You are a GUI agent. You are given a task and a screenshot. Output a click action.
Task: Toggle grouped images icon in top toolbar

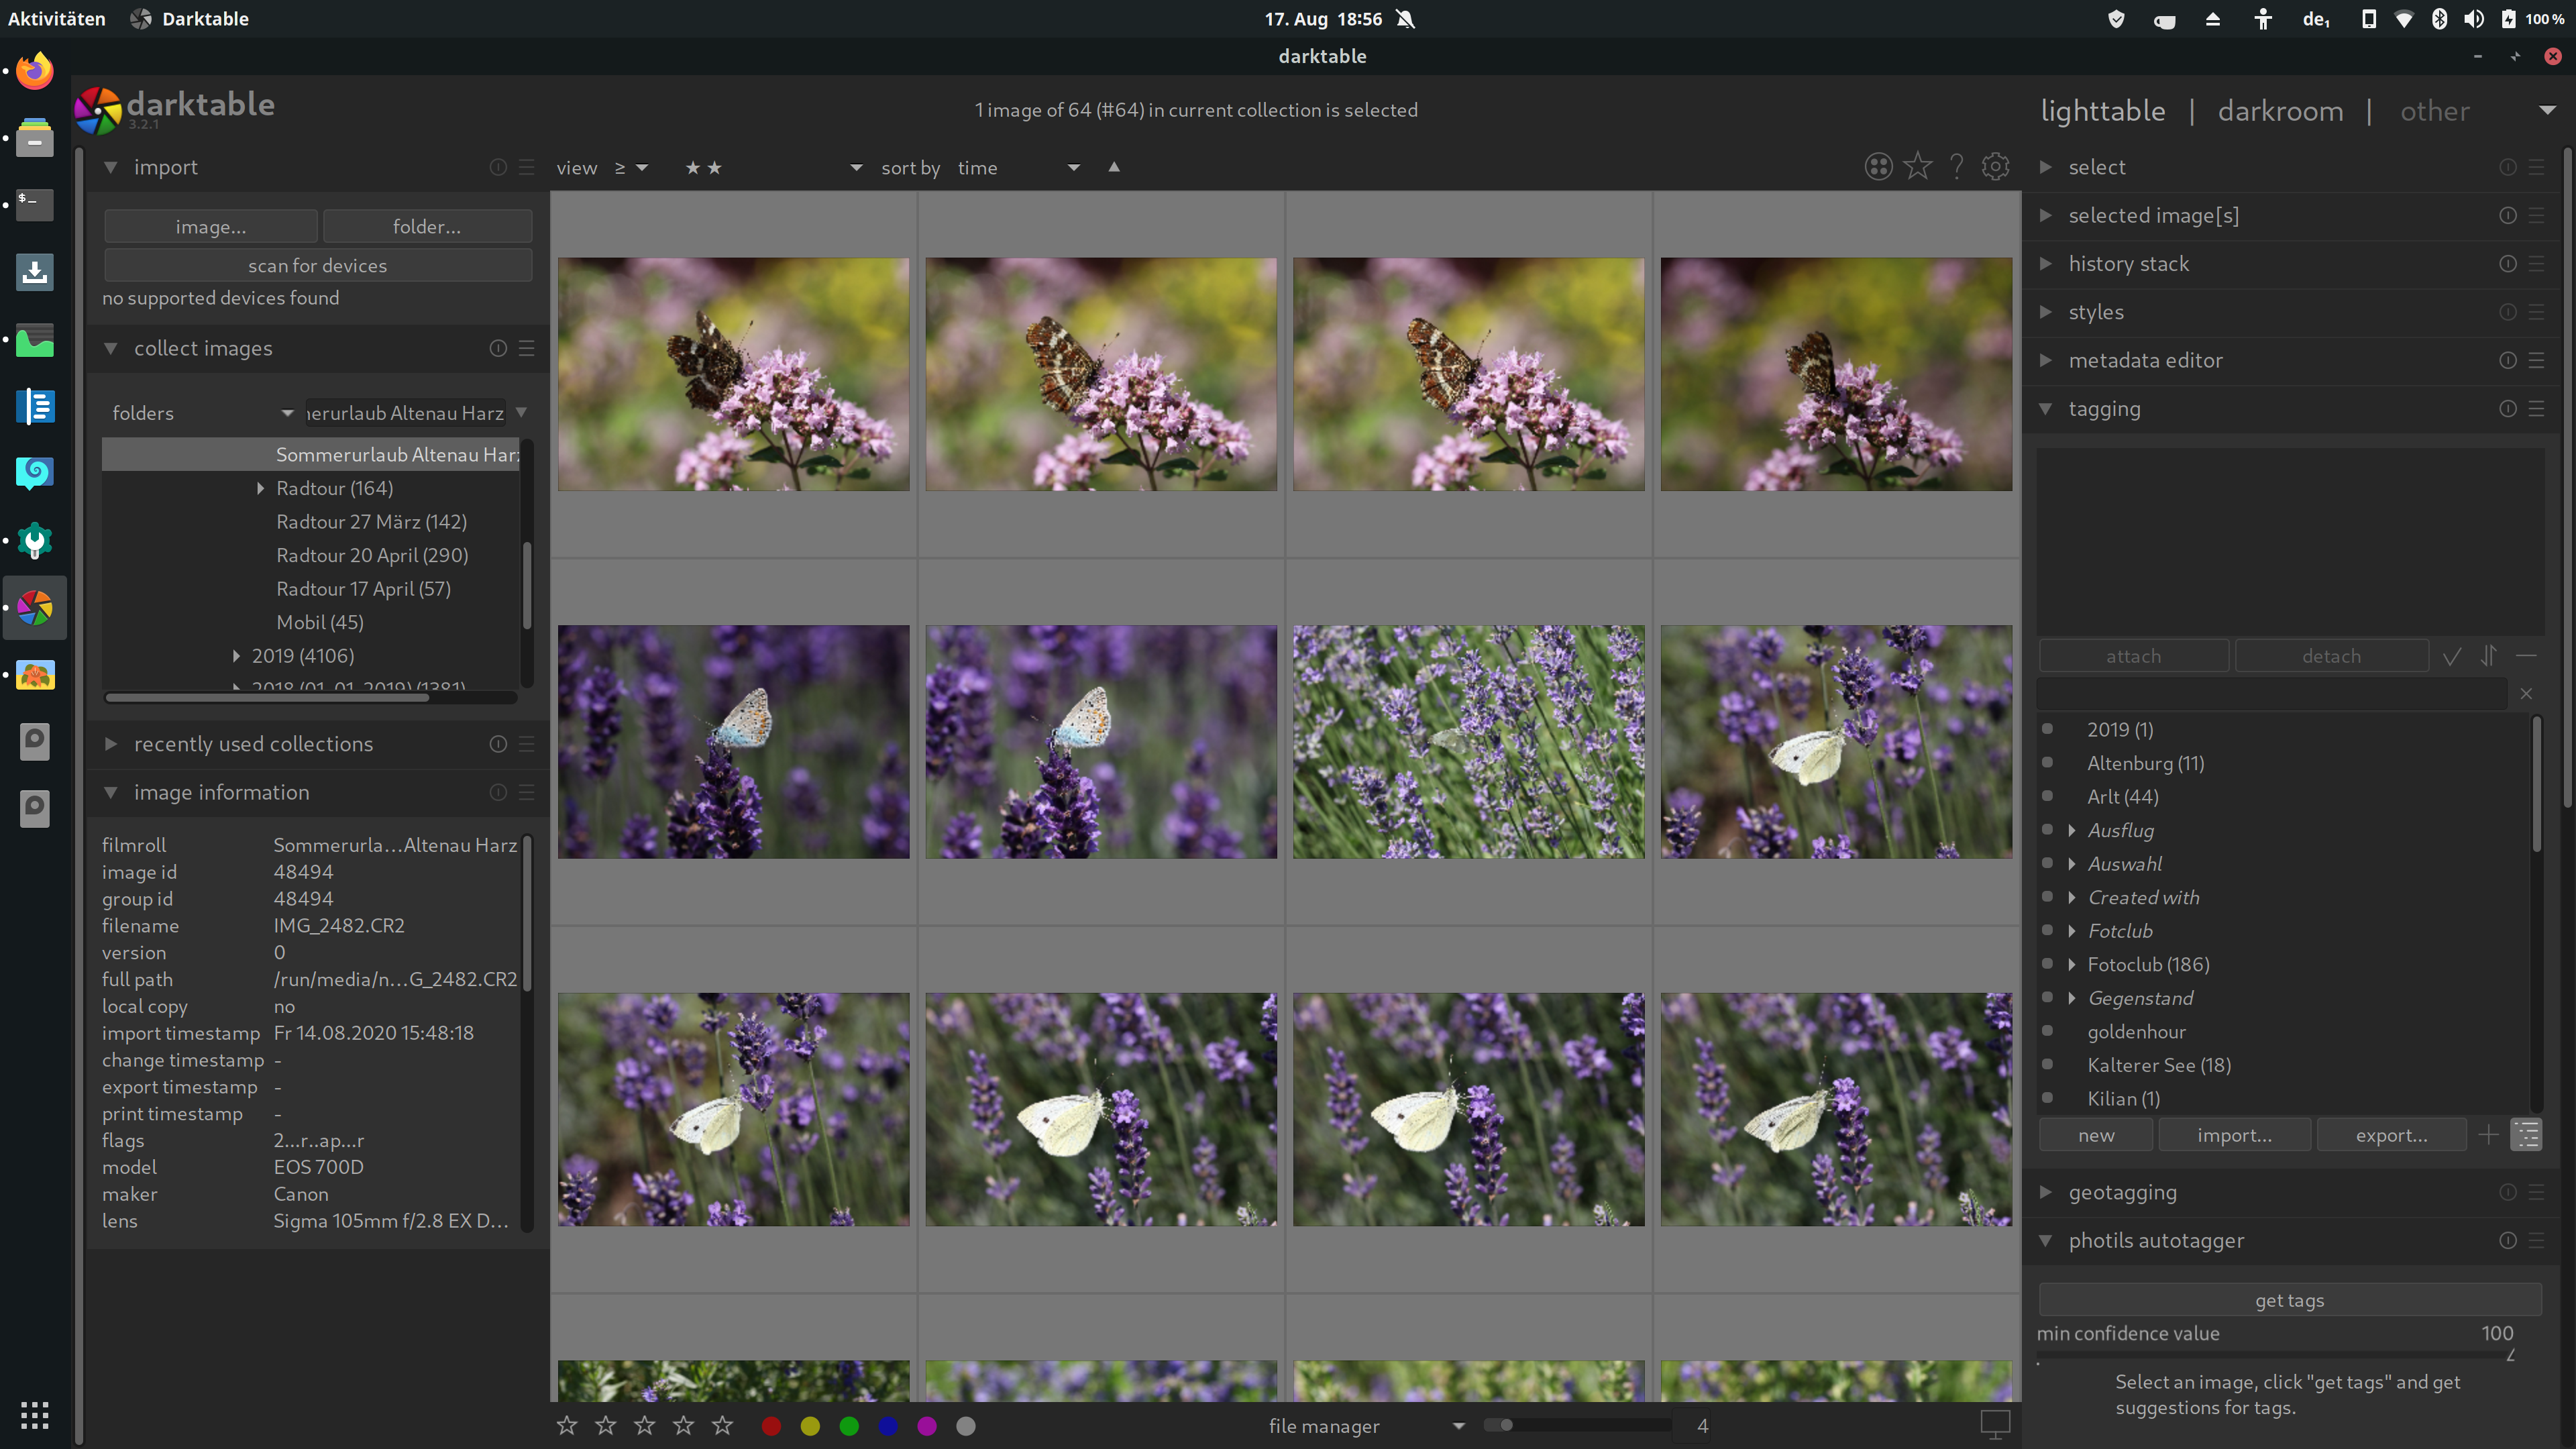pos(1878,167)
